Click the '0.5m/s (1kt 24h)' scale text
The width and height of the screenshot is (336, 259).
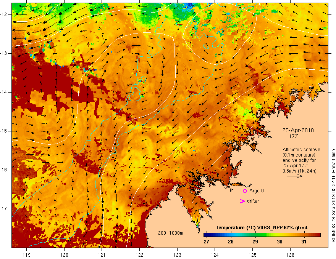tap(299, 171)
